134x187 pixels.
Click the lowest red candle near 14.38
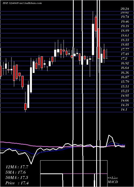coord(25,107)
